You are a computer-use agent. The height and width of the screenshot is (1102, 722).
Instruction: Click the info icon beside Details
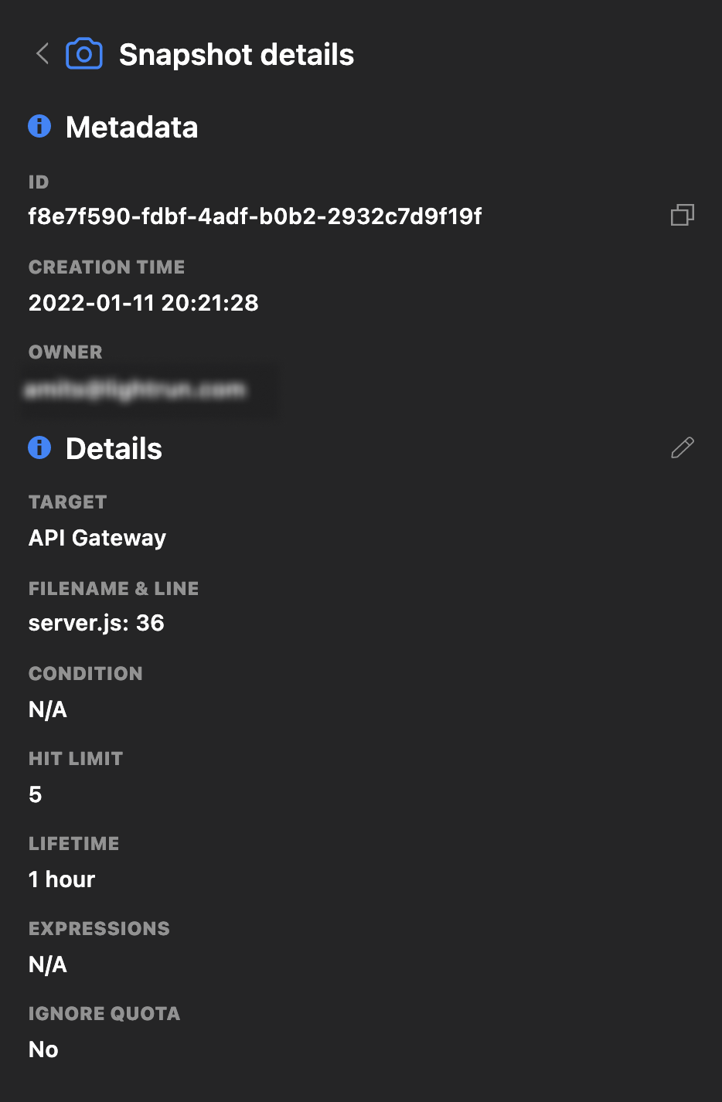coord(39,447)
